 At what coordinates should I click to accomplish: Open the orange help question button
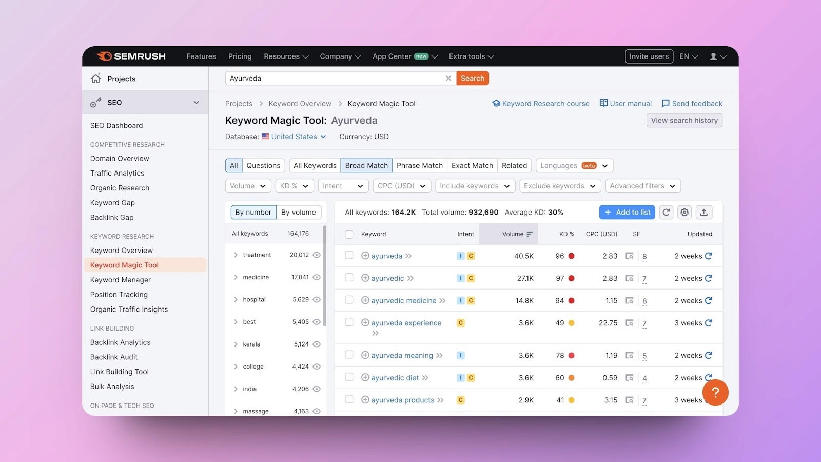click(715, 393)
